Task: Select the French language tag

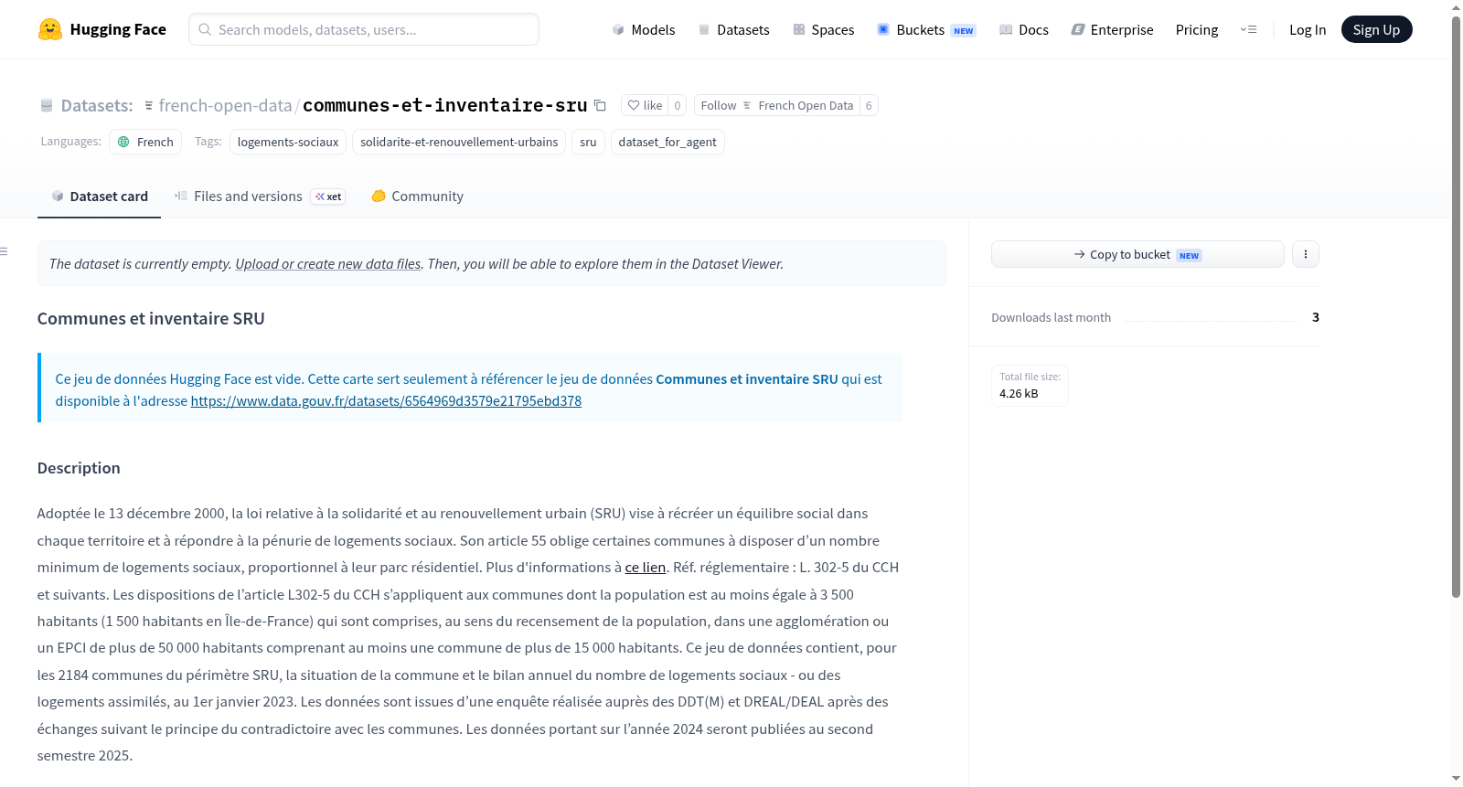Action: [x=145, y=142]
